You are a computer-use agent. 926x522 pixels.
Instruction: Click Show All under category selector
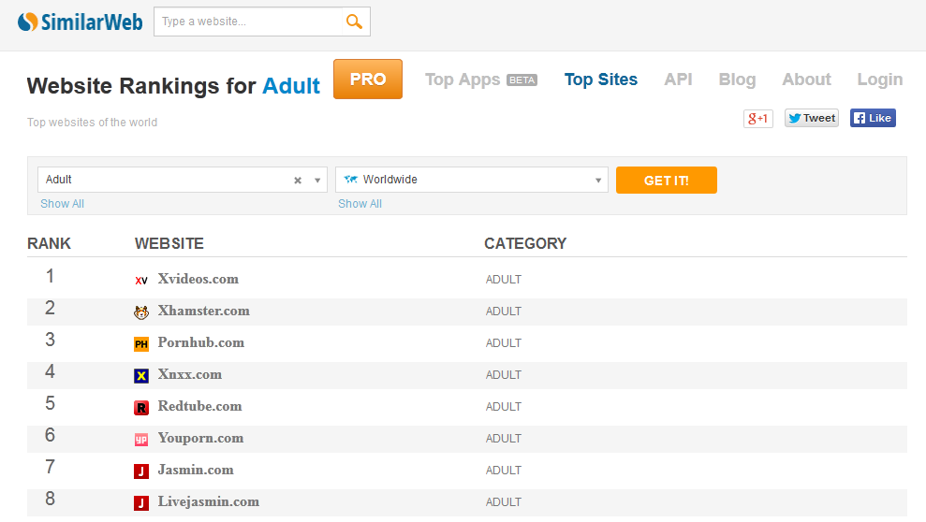coord(62,204)
